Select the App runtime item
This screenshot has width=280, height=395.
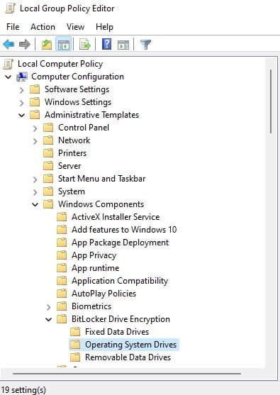[96, 268]
